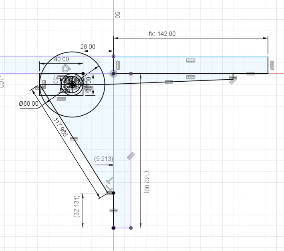Image resolution: width=284 pixels, height=251 pixels.
Task: Click the Ø60.00 diameter dimension
Action: click(x=28, y=104)
